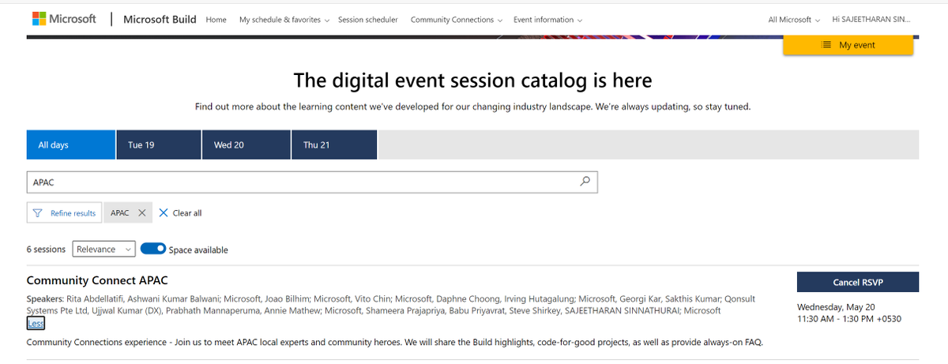Click the Clear all X icon
Viewport: 948px width, 364px height.
[x=164, y=213]
